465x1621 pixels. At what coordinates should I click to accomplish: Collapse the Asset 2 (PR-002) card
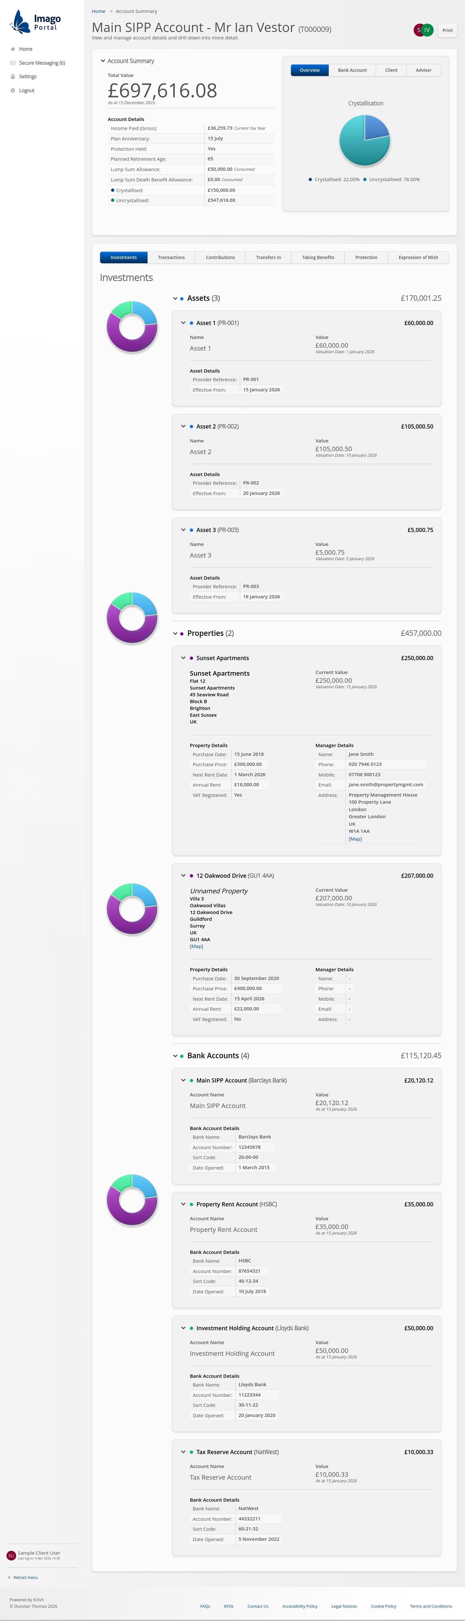pos(183,427)
